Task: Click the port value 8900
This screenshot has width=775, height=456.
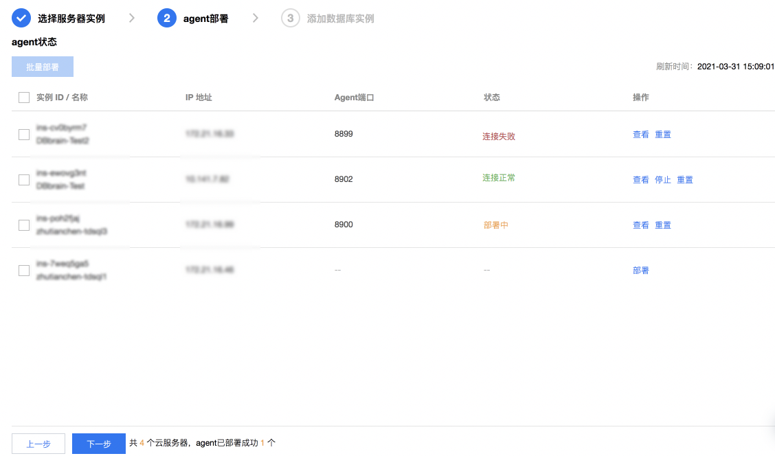Action: (344, 225)
